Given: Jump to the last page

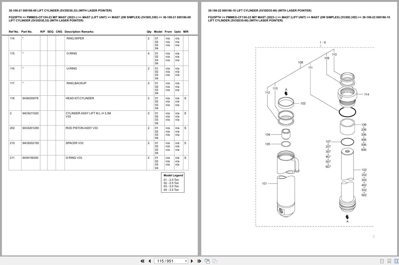Looking at the screenshot, I should 199,261.
